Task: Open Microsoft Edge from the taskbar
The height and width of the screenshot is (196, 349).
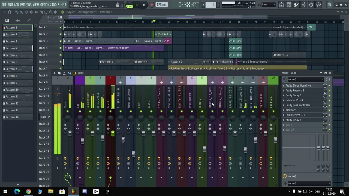Action: point(17,192)
